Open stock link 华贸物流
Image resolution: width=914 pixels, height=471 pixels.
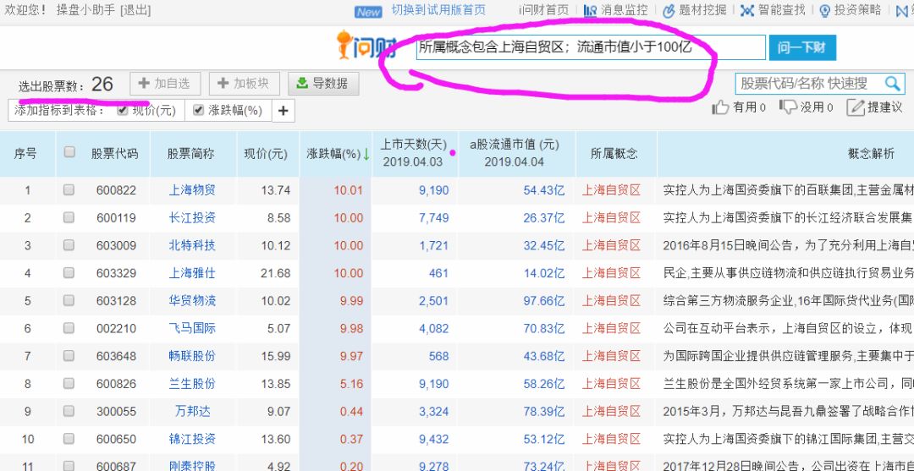pyautogui.click(x=192, y=300)
